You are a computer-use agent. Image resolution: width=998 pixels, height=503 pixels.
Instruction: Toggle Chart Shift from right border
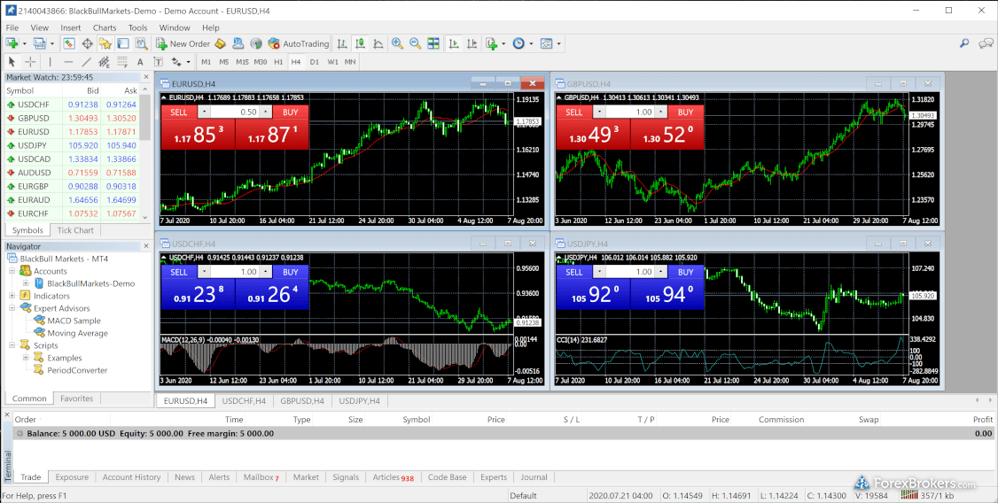click(472, 43)
